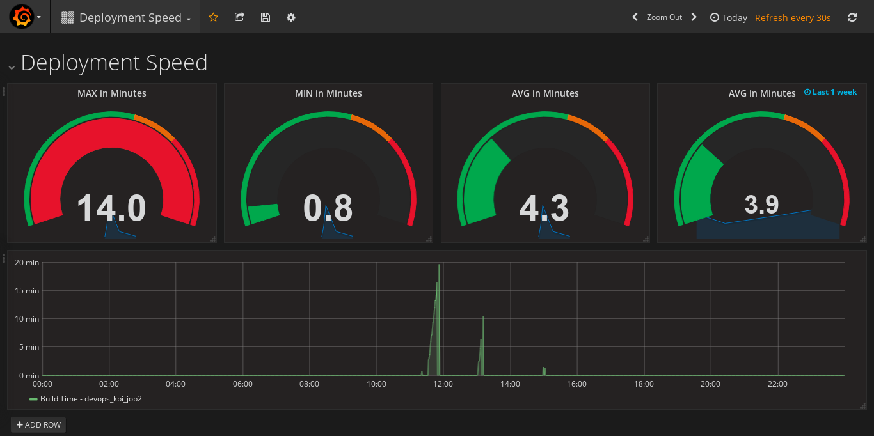This screenshot has width=874, height=436.
Task: Shift time range forward with right arrow
Action: pos(694,17)
